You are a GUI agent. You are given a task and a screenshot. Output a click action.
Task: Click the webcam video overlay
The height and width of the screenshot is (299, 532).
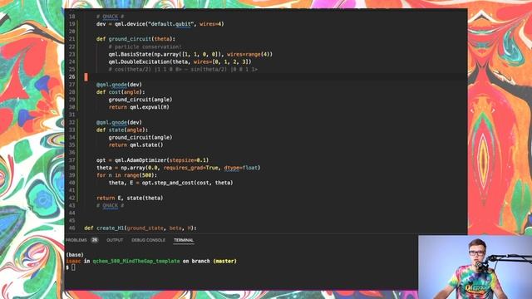point(475,267)
